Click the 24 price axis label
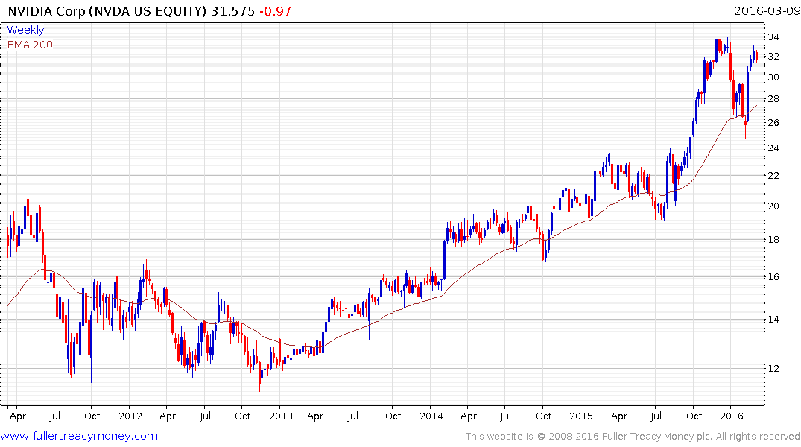Viewport: 801px width, 447px height. (773, 148)
